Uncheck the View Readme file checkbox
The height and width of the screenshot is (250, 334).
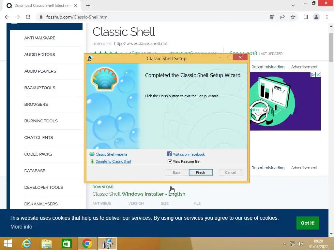click(170, 161)
